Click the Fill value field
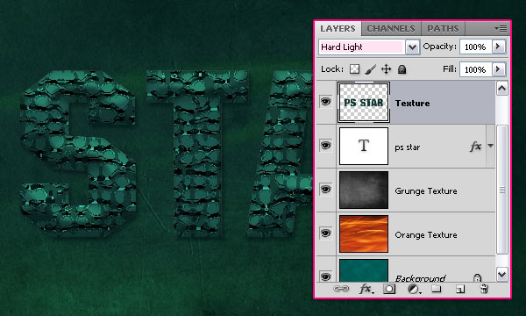Screen dimensions: 526x316 point(475,69)
